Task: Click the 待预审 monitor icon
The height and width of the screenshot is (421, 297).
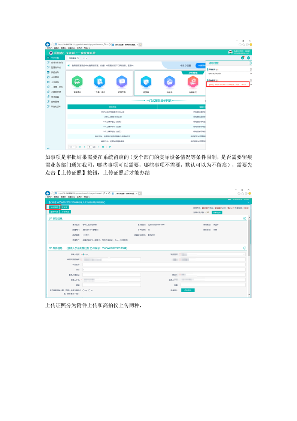Action: [x=146, y=81]
